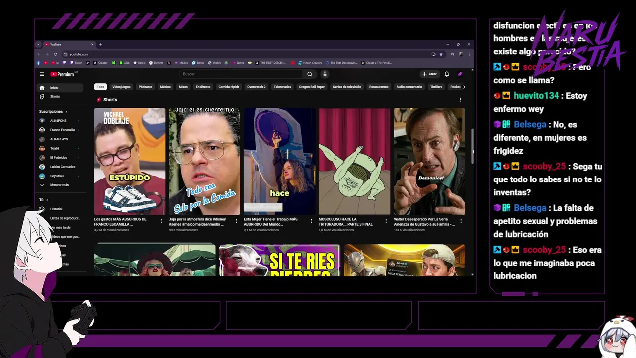Open ALKAPLAYS channel subscription
Image resolution: width=636 pixels, height=358 pixels.
[60, 139]
